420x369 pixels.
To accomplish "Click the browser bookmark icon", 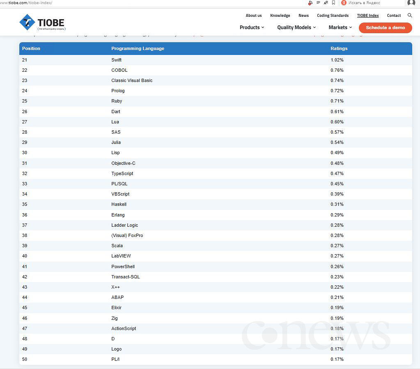I will 333,3.
